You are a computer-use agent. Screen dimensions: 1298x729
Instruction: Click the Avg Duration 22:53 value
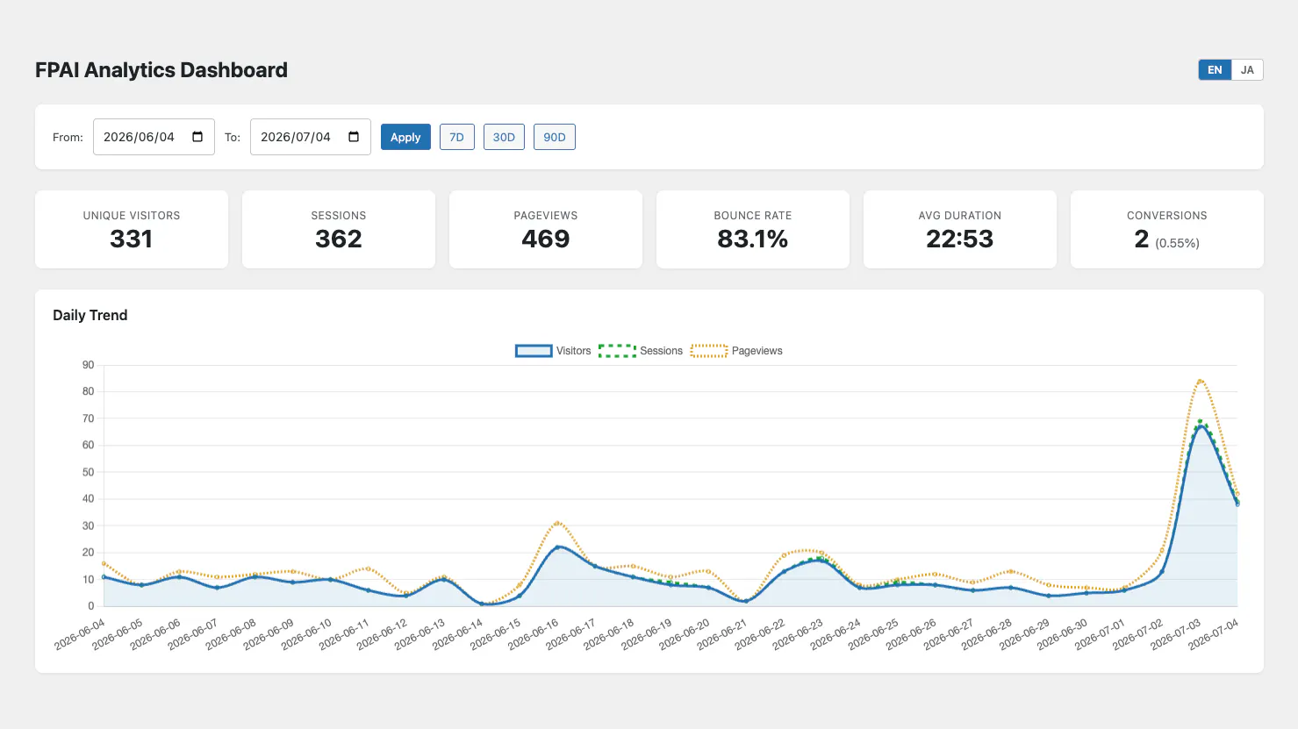pyautogui.click(x=960, y=239)
